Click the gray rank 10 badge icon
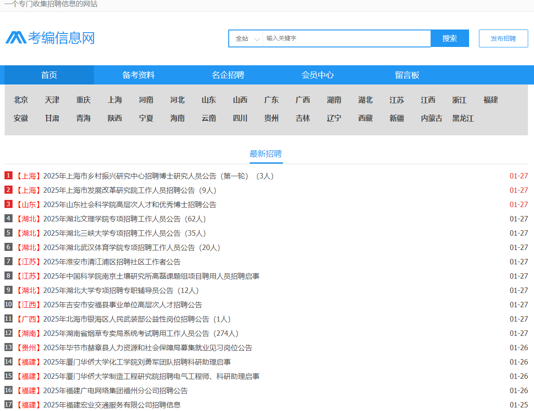This screenshot has width=534, height=411. pos(9,305)
